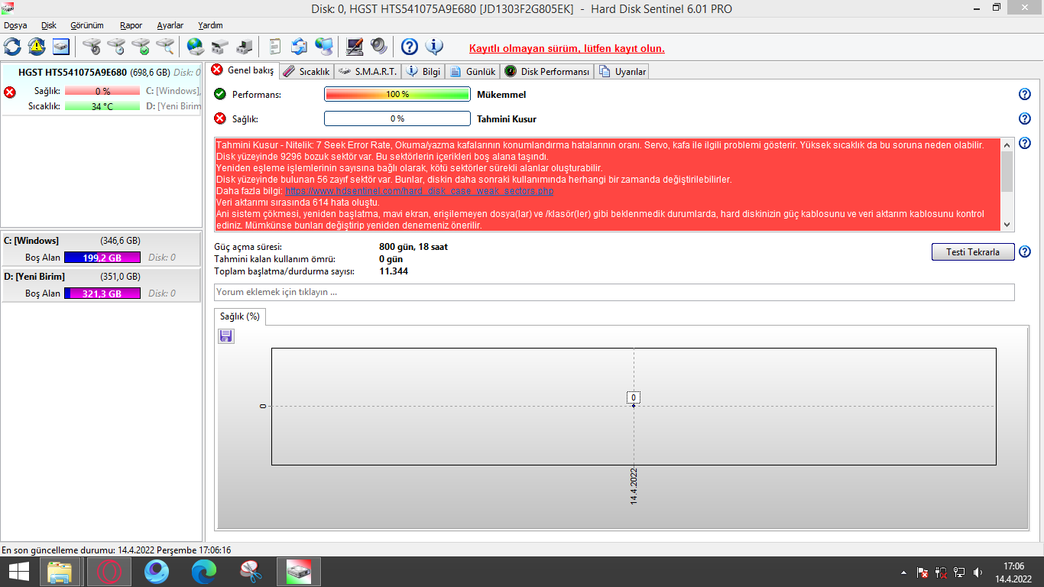The width and height of the screenshot is (1044, 587).
Task: Switch to the Sıcaklık tab
Action: [306, 71]
